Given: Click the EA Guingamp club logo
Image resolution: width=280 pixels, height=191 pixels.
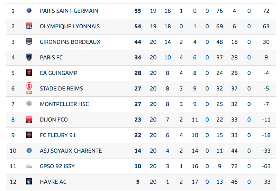Looking at the screenshot, I should click(x=29, y=73).
